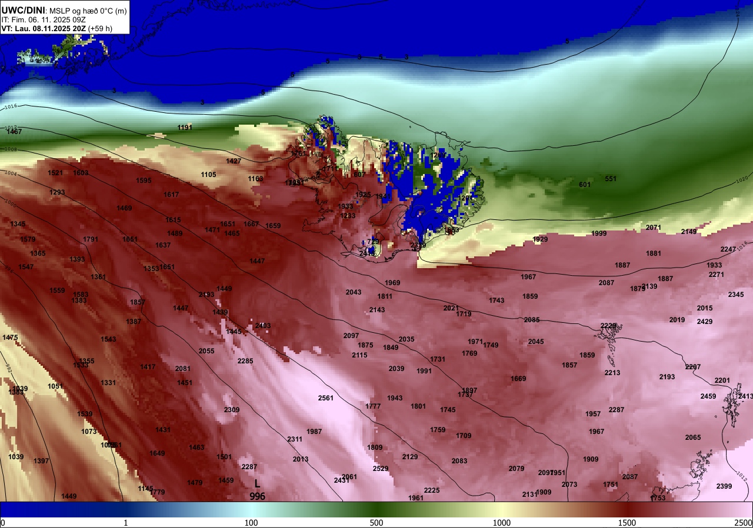Click the 2225 height value
The image size is (753, 528).
[432, 490]
